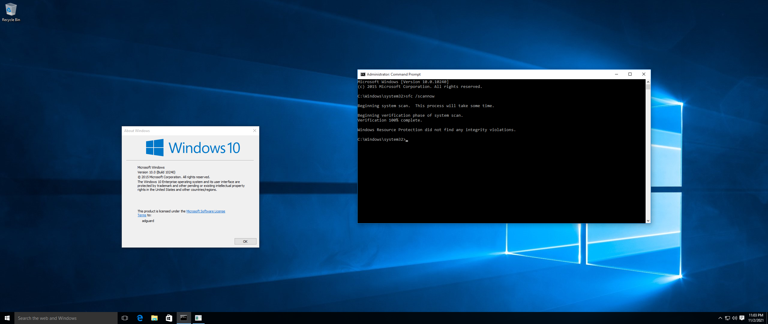The height and width of the screenshot is (324, 768).
Task: Open the Microsoft Software License Terms link
Action: click(x=206, y=211)
